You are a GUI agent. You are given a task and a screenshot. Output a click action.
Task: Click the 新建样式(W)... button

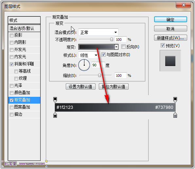170,38
